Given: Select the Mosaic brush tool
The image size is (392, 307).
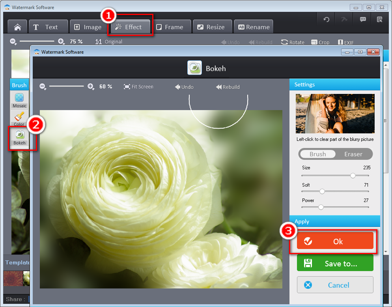Looking at the screenshot, I should (x=19, y=100).
